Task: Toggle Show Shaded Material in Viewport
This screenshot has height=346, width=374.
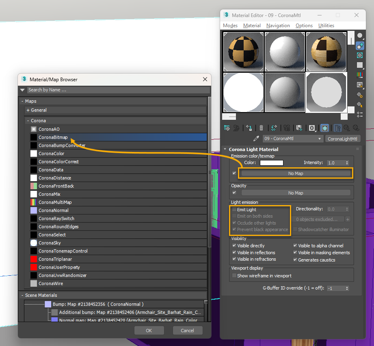Action: [324, 128]
